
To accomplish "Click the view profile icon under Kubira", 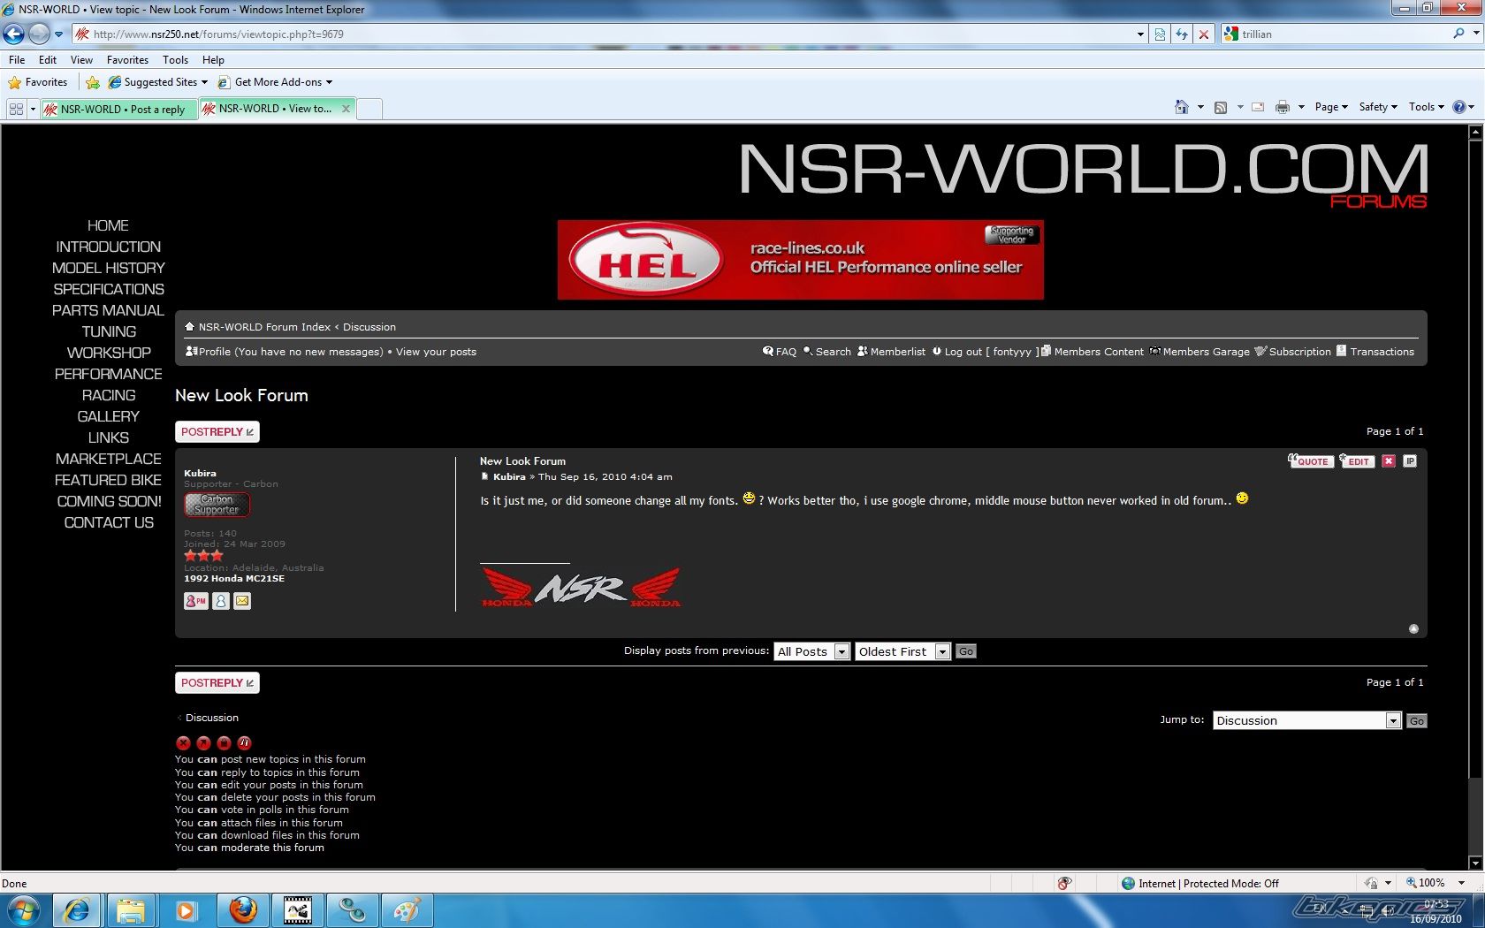I will tap(221, 601).
